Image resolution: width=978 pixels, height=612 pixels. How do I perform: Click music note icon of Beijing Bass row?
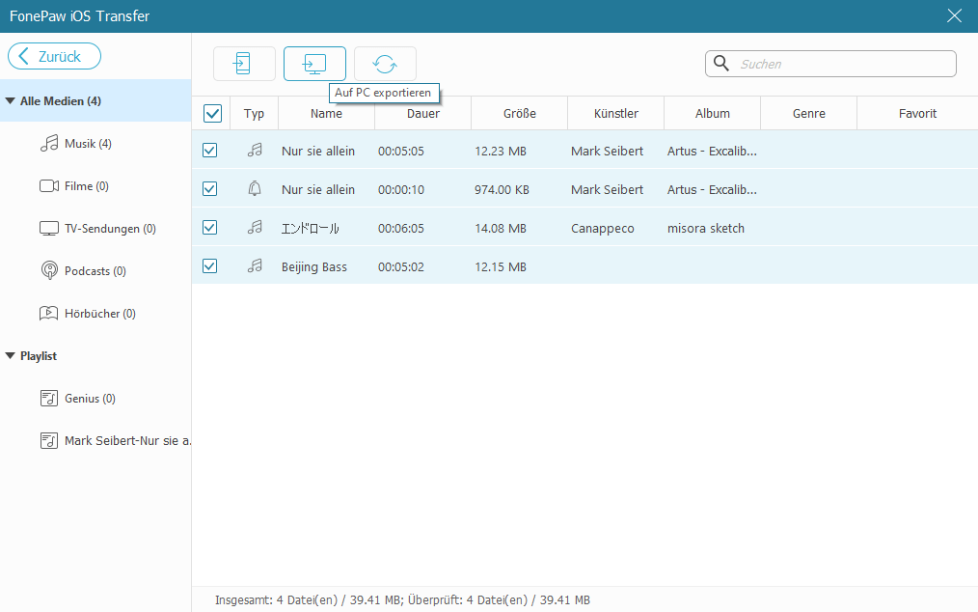click(255, 266)
